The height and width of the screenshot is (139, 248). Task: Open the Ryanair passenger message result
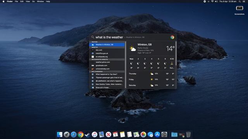tap(107, 78)
